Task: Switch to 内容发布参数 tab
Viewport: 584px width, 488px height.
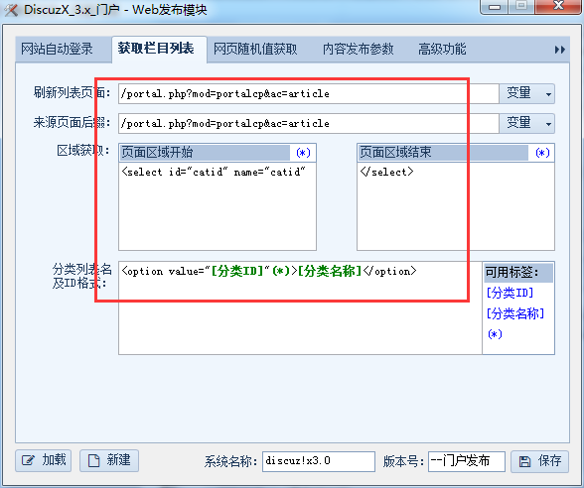Action: point(358,49)
